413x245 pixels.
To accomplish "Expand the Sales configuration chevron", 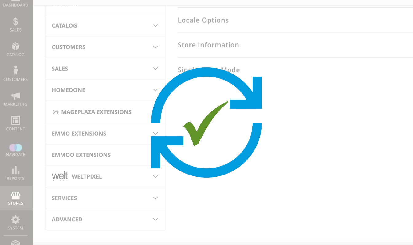I will coord(155,69).
